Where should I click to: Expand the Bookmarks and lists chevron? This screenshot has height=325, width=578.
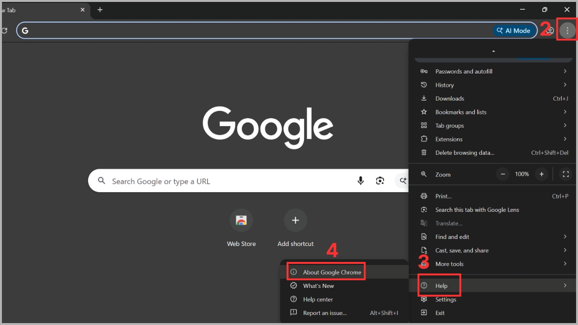pyautogui.click(x=565, y=112)
